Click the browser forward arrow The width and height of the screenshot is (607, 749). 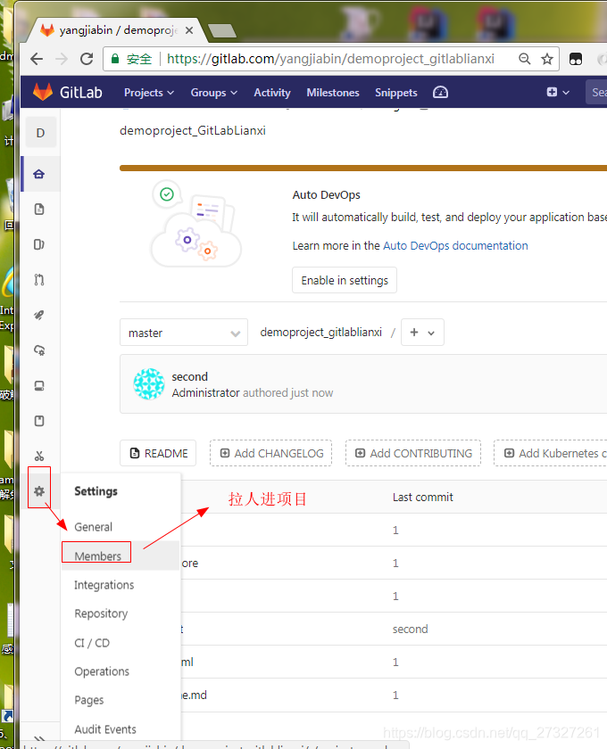[62, 59]
